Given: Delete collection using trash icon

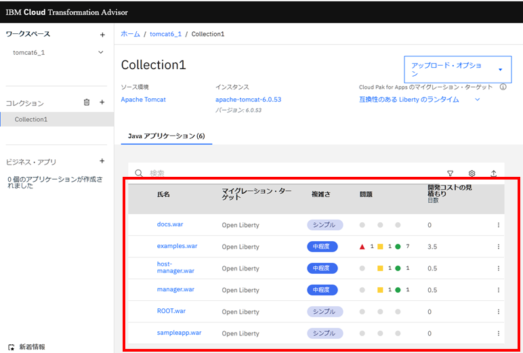Looking at the screenshot, I should (87, 102).
